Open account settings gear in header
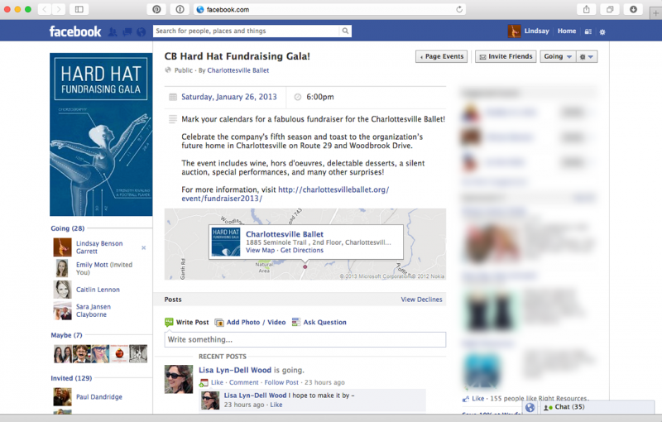 (x=602, y=31)
